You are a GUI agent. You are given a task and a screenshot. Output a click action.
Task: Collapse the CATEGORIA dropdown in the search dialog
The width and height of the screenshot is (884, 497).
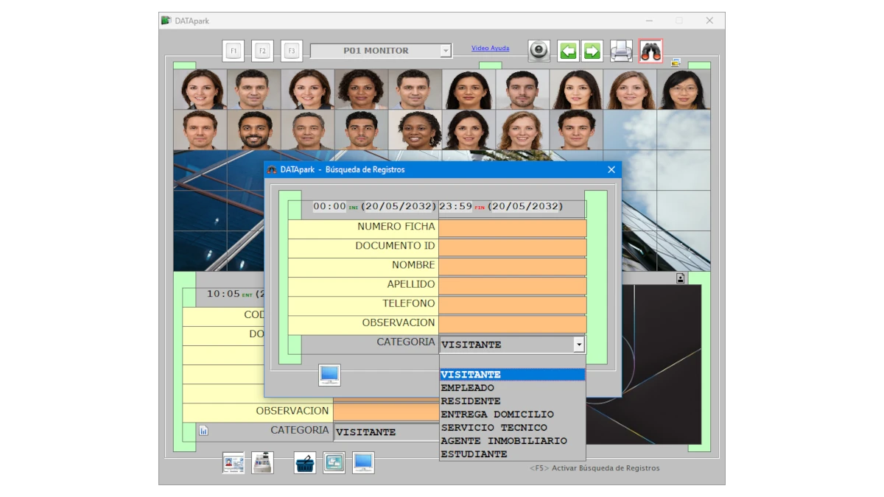click(578, 344)
